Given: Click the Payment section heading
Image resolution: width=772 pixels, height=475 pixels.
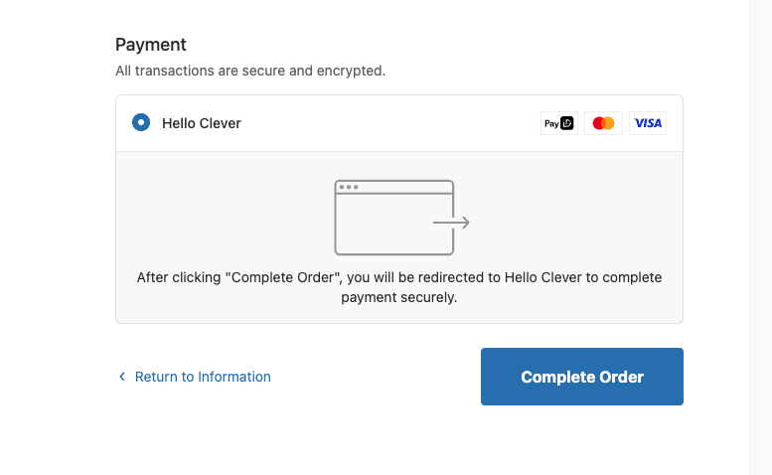Looking at the screenshot, I should [x=151, y=45].
